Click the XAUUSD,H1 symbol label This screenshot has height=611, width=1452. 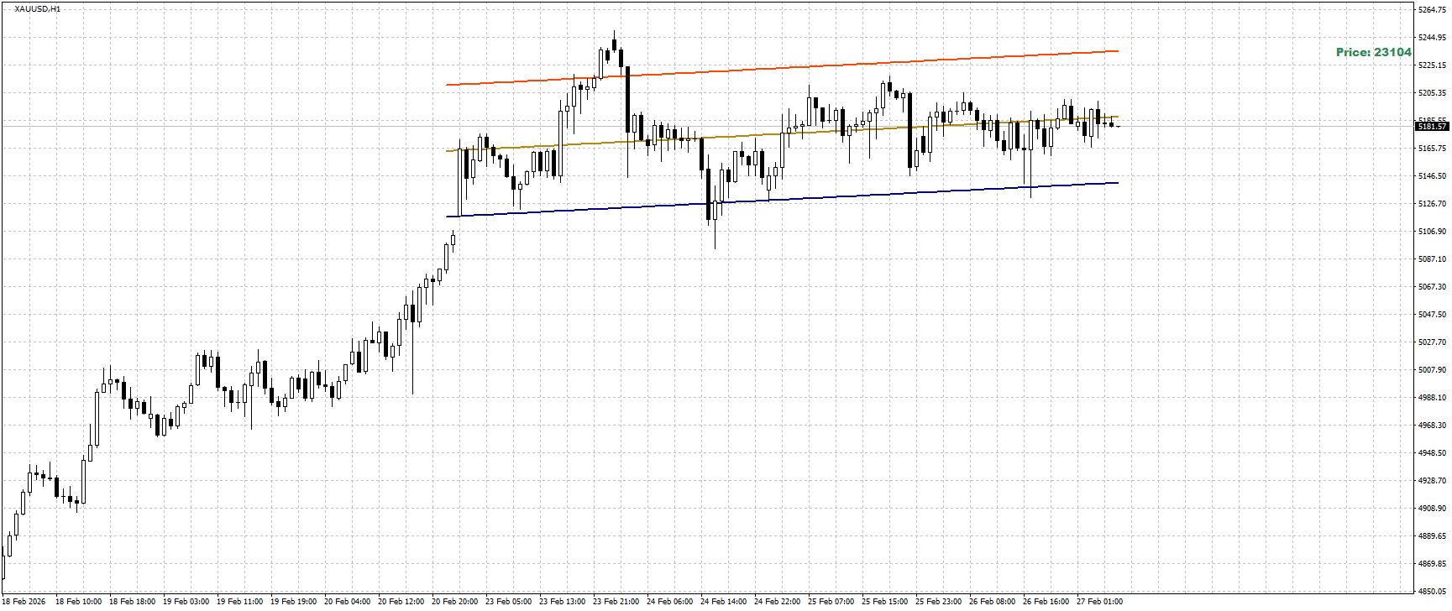[x=37, y=9]
